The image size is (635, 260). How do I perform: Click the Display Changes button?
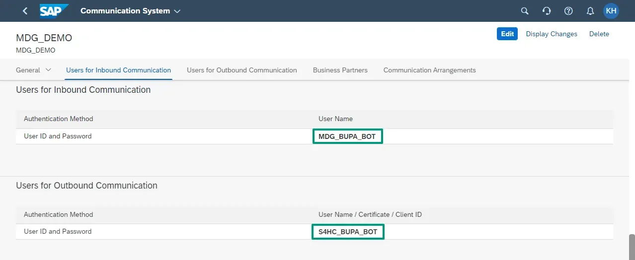pos(552,34)
